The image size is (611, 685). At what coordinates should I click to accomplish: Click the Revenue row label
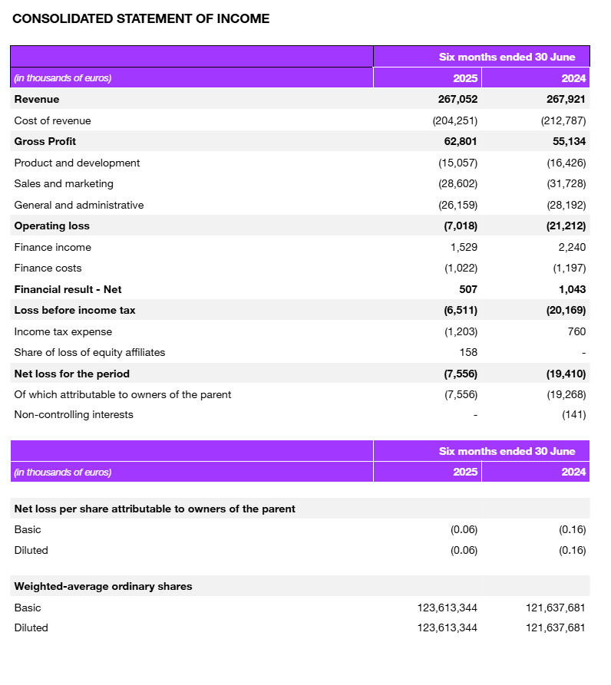(x=37, y=99)
